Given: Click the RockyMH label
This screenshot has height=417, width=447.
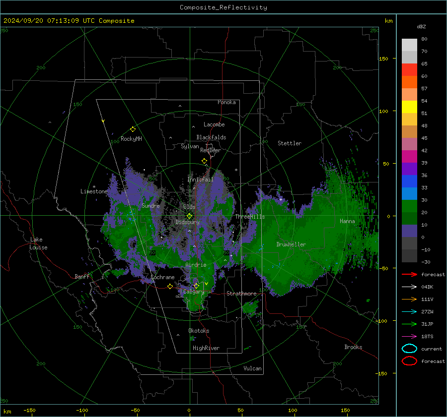Looking at the screenshot, I should [131, 139].
